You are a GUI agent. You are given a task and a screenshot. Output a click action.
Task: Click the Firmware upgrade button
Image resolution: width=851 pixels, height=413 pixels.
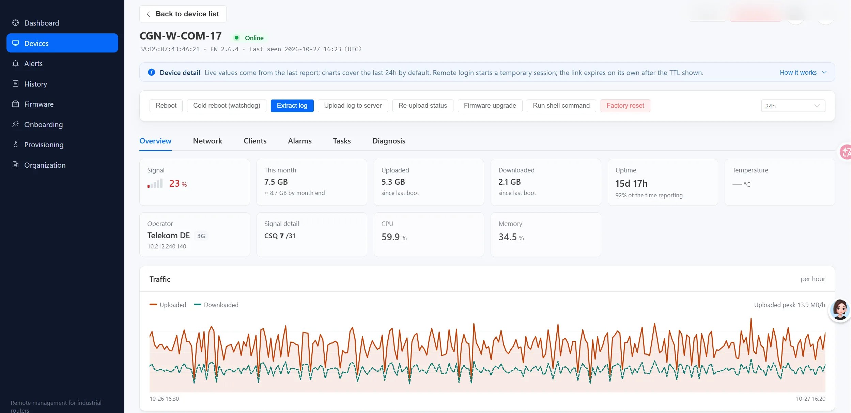(x=490, y=106)
